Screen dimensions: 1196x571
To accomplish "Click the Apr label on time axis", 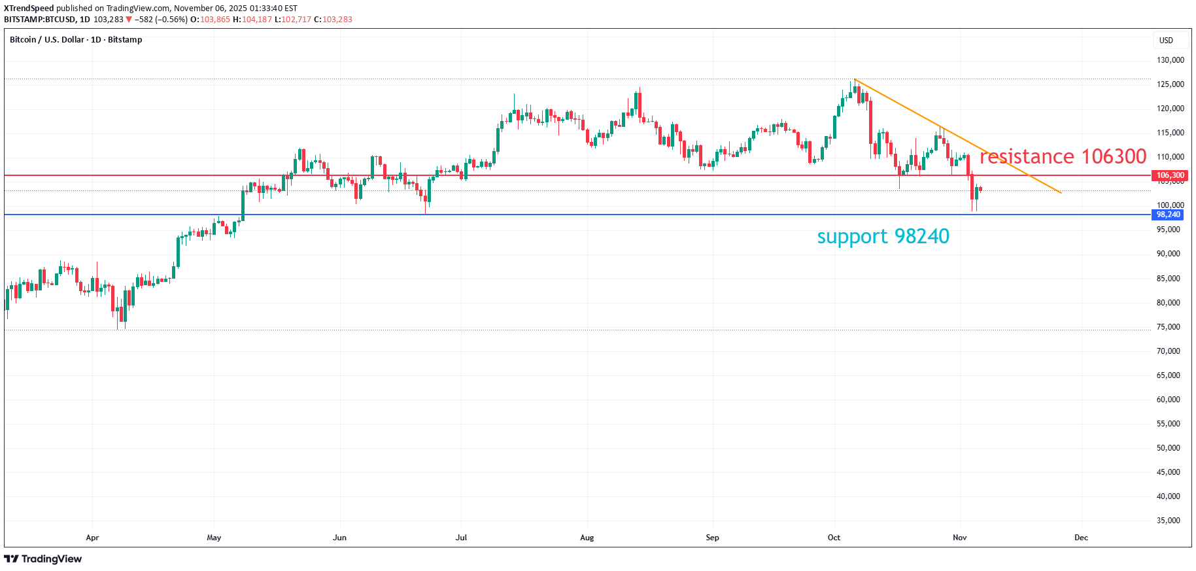I will (92, 538).
